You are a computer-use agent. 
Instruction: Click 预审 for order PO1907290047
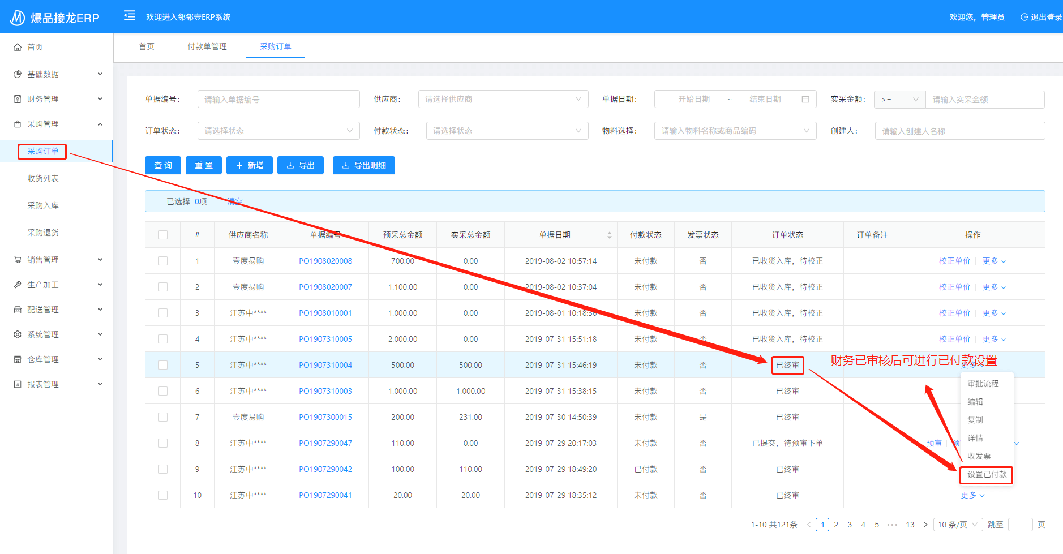(934, 443)
